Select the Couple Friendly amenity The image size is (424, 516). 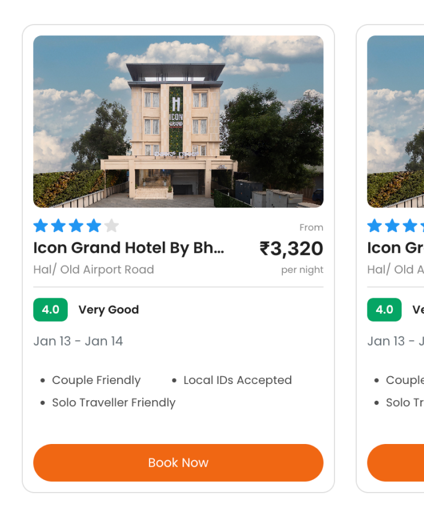(96, 380)
